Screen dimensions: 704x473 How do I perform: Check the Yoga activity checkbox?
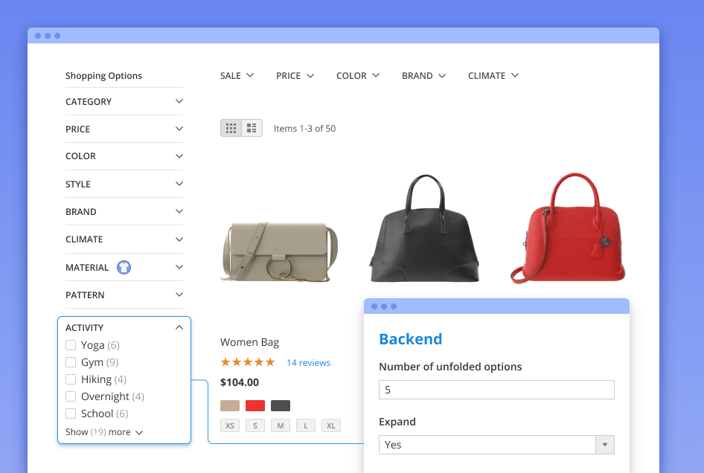pos(71,345)
